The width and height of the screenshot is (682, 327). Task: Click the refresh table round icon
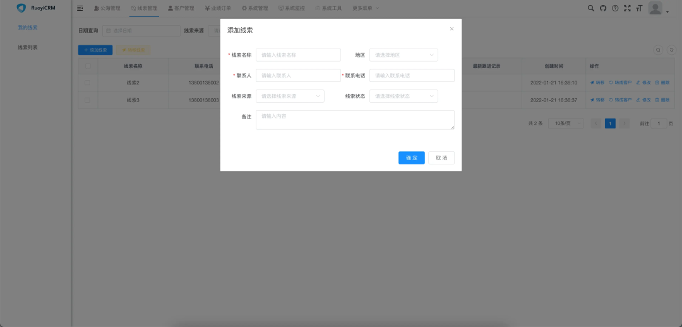click(x=671, y=50)
